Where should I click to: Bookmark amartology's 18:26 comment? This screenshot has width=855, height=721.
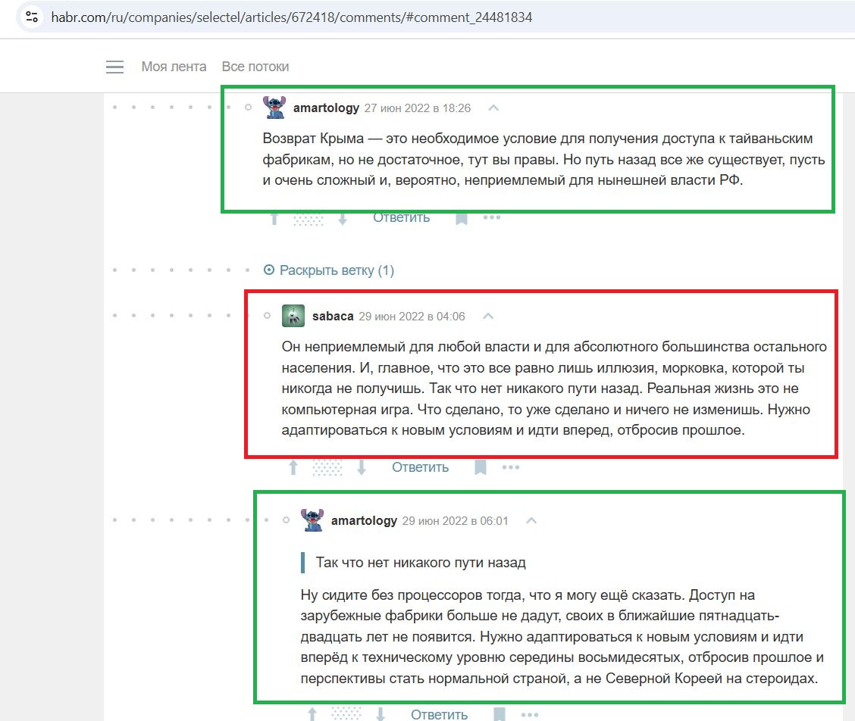(462, 219)
